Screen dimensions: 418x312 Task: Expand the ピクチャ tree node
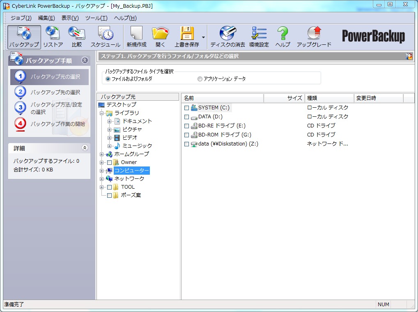(x=109, y=130)
